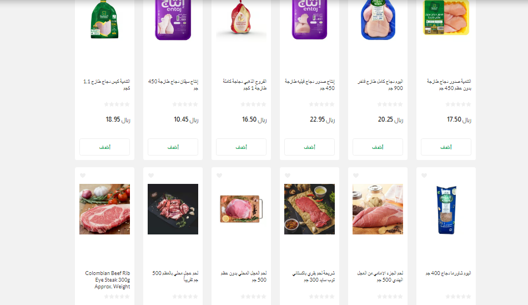Favorite the شريحة لحم بقري باكستاني product

click(288, 176)
